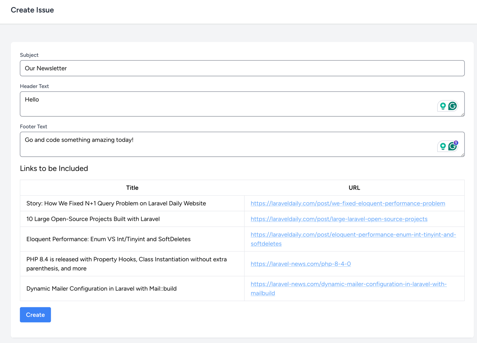Image resolution: width=477 pixels, height=343 pixels.
Task: Open the laravel-news php-8-4-0 link
Action: coord(301,264)
